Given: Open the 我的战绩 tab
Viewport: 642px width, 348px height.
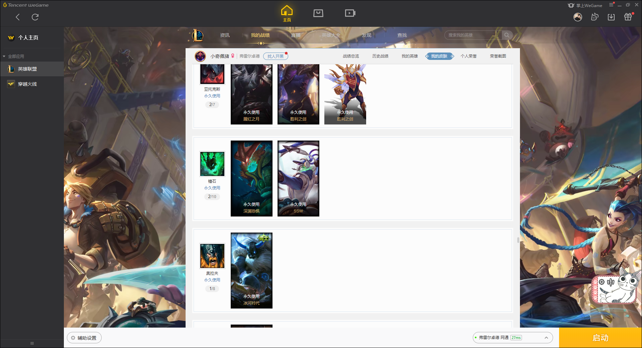Looking at the screenshot, I should point(260,35).
